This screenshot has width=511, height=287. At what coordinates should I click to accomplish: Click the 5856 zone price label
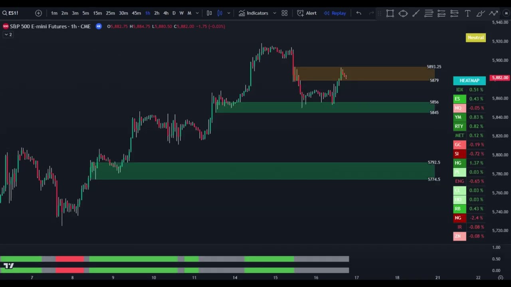pyautogui.click(x=434, y=102)
